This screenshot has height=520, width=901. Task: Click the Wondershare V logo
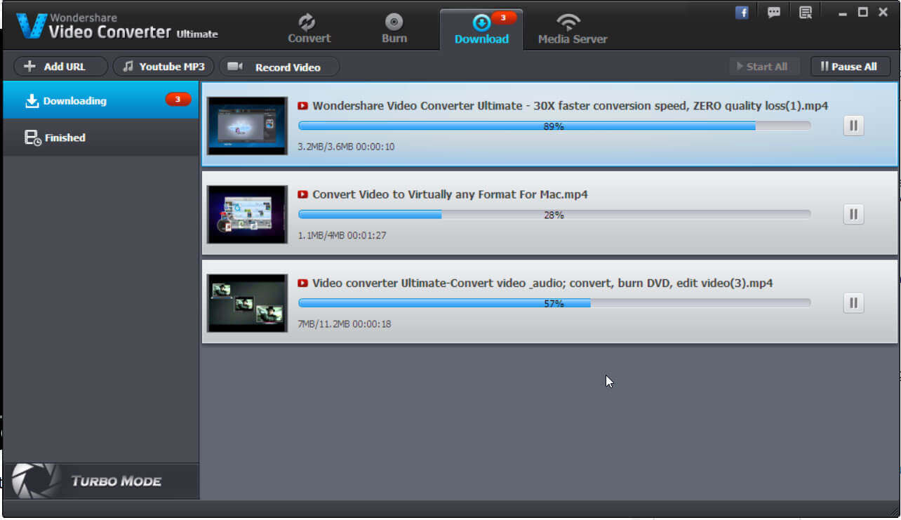pos(31,25)
